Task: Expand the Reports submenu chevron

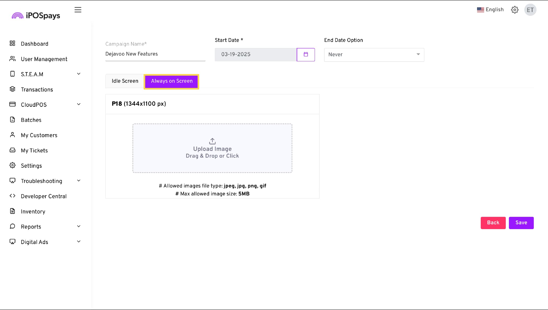Action: pos(79,226)
